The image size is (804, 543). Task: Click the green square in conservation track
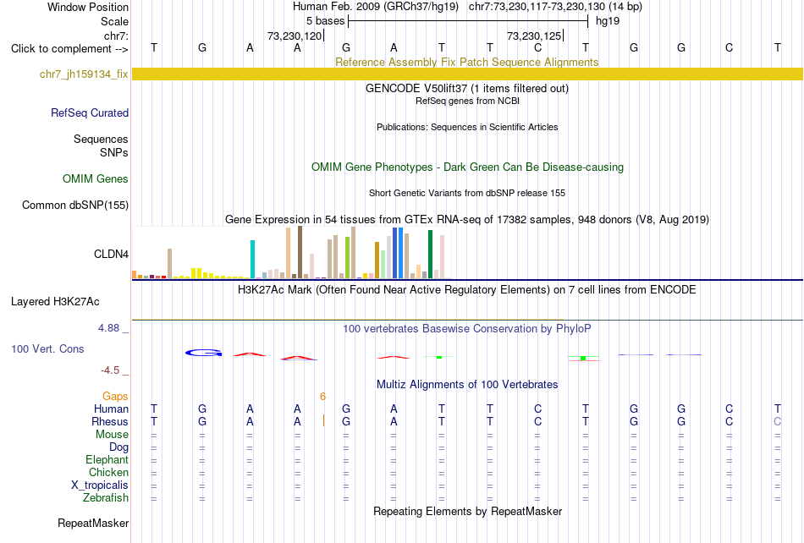(x=583, y=358)
